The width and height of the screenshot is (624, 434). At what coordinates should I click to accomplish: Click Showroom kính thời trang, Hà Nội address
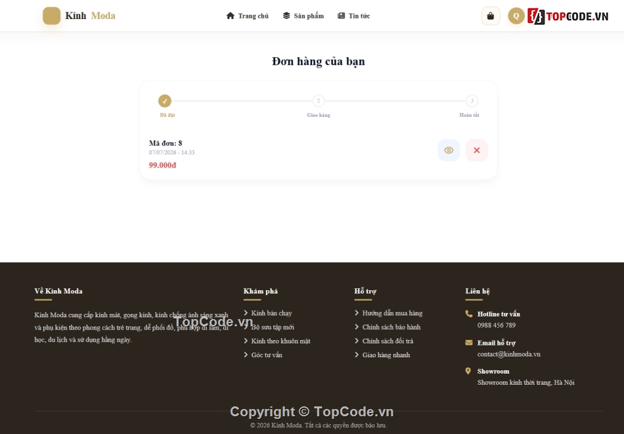tap(525, 383)
